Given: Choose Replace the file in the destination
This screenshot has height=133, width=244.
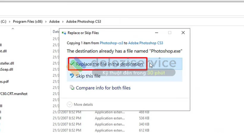Looking at the screenshot, I should 109,64.
